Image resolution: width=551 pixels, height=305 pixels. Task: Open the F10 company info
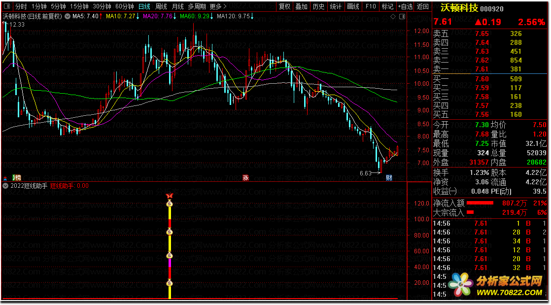[371, 6]
